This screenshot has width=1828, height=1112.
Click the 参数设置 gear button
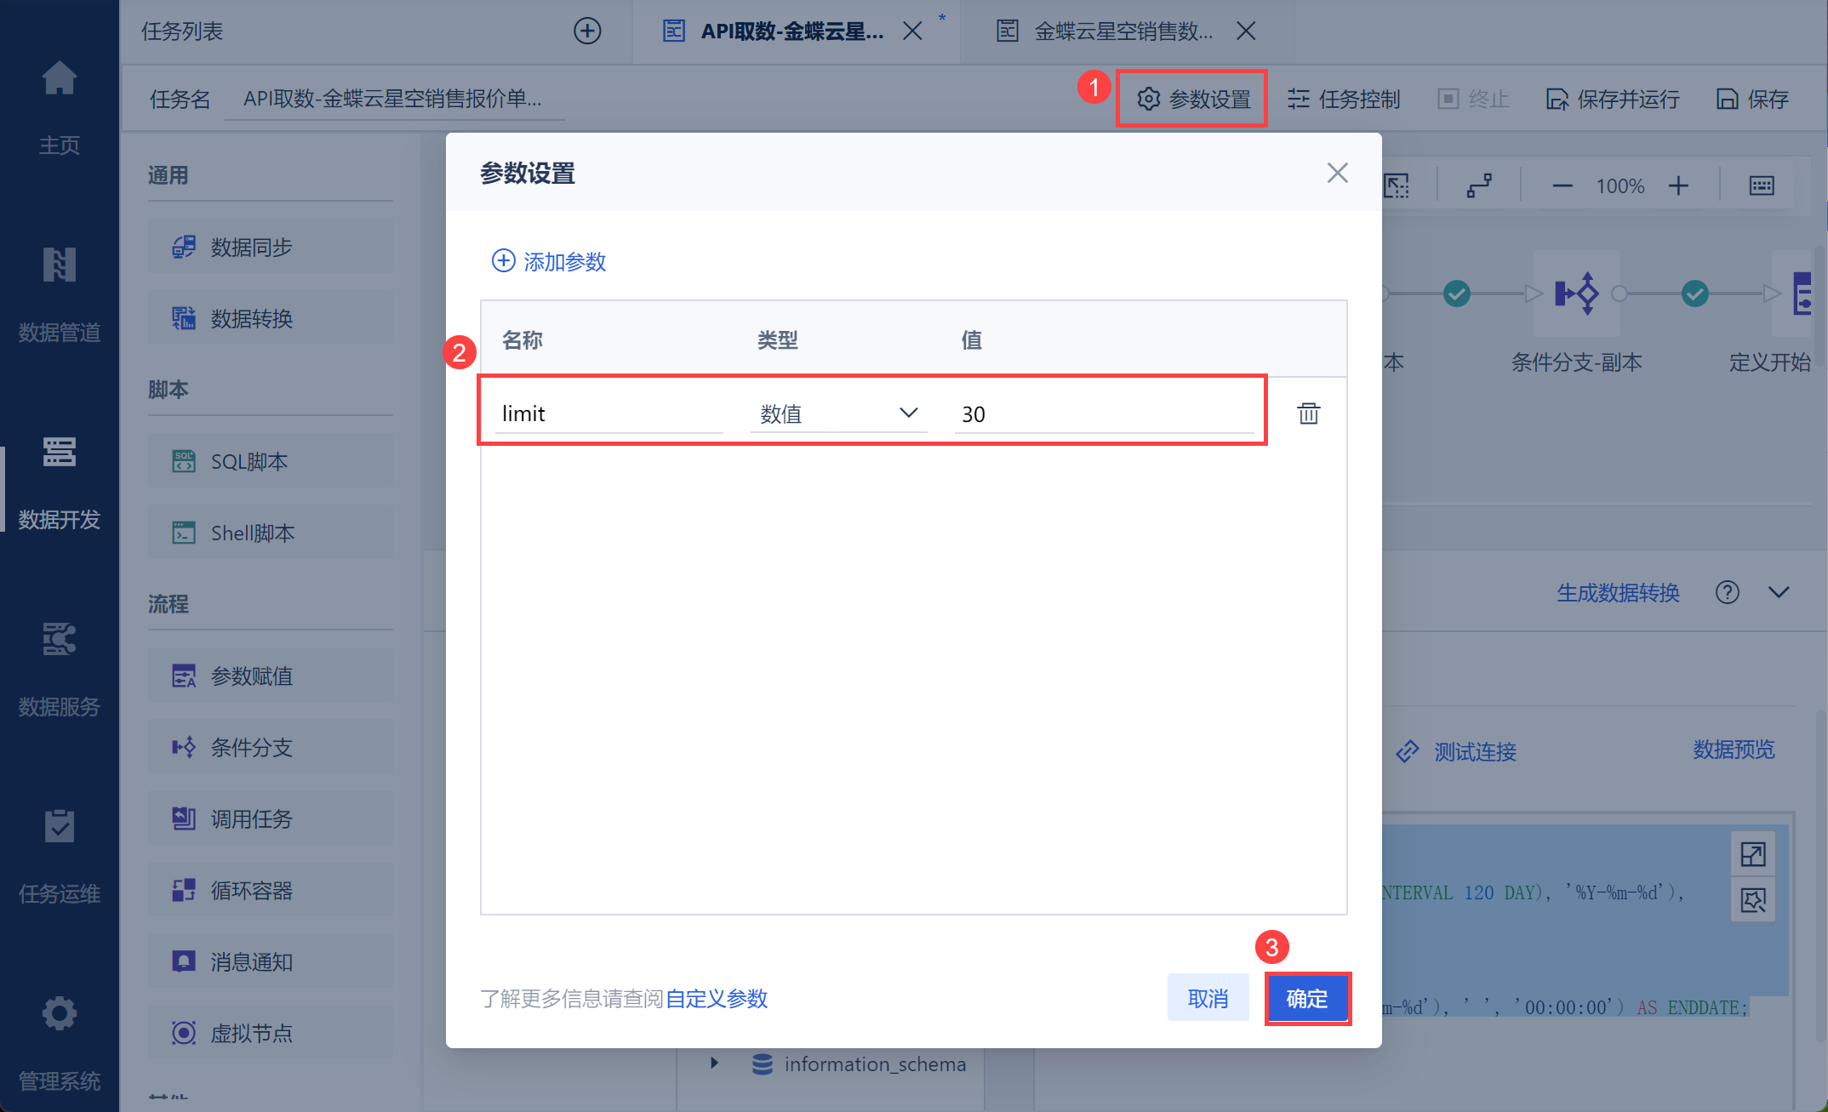(1192, 99)
